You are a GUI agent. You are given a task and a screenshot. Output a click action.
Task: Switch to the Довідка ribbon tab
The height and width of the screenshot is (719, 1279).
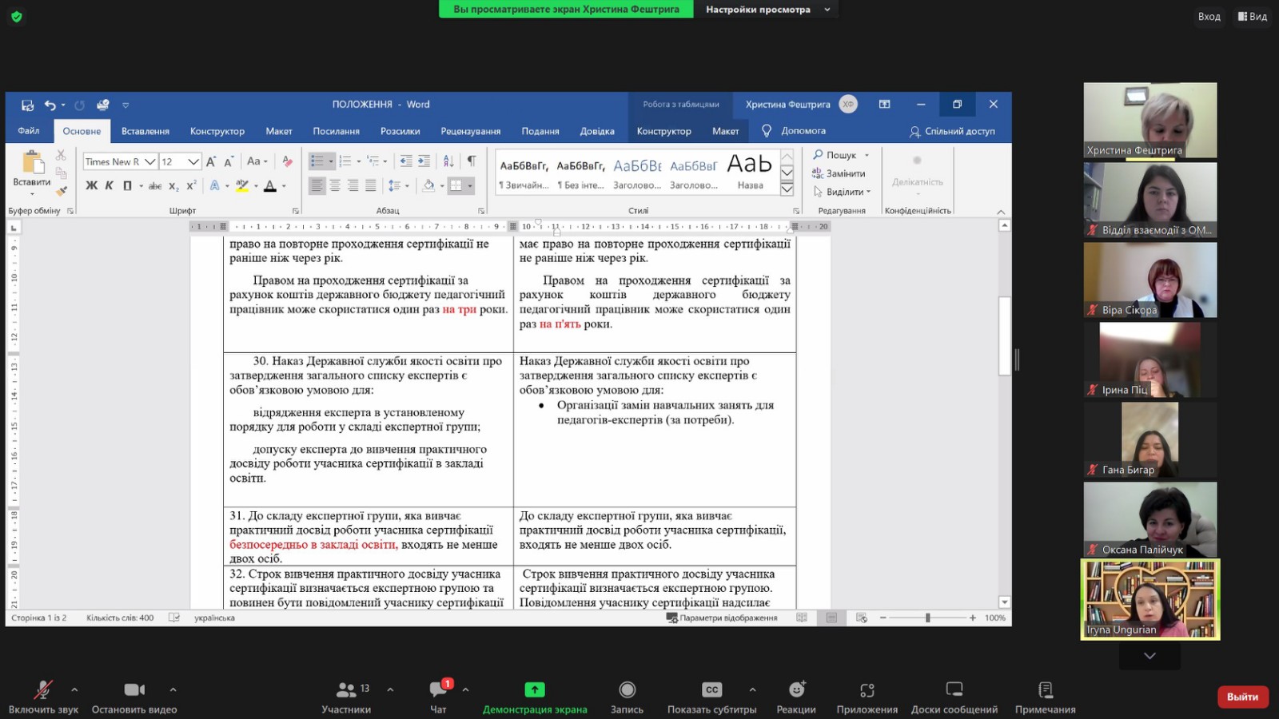(597, 131)
